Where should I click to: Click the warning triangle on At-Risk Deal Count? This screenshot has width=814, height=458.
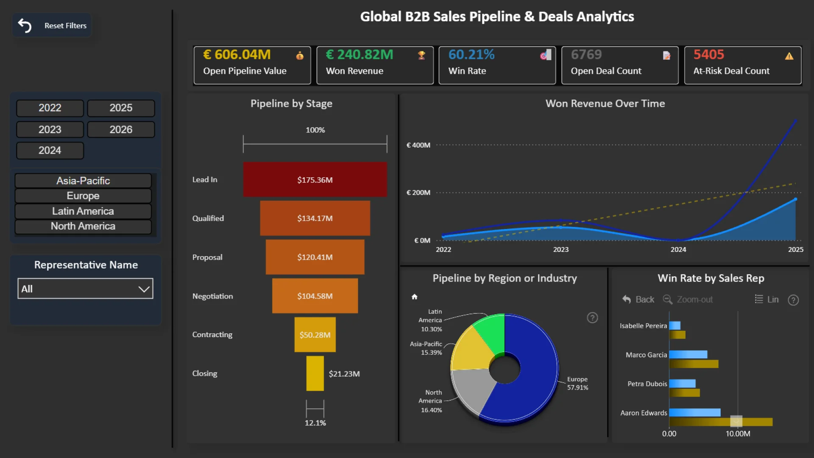click(x=789, y=56)
